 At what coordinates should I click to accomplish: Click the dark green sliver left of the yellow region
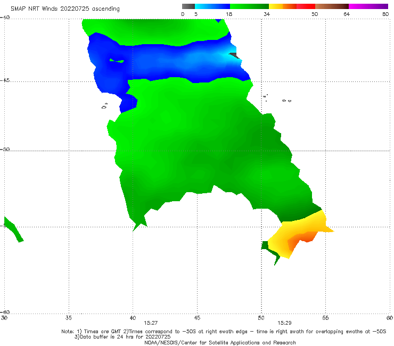point(270,252)
